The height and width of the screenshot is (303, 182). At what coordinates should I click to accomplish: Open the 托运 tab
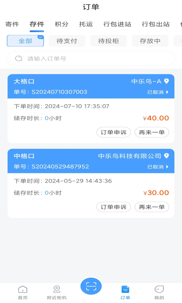click(x=86, y=24)
